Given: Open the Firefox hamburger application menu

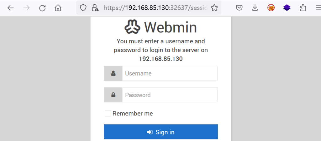Looking at the screenshot, I should click(318, 8).
